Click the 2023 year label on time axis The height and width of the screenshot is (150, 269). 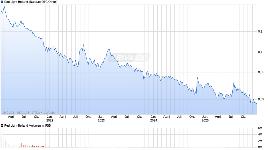click(101, 120)
